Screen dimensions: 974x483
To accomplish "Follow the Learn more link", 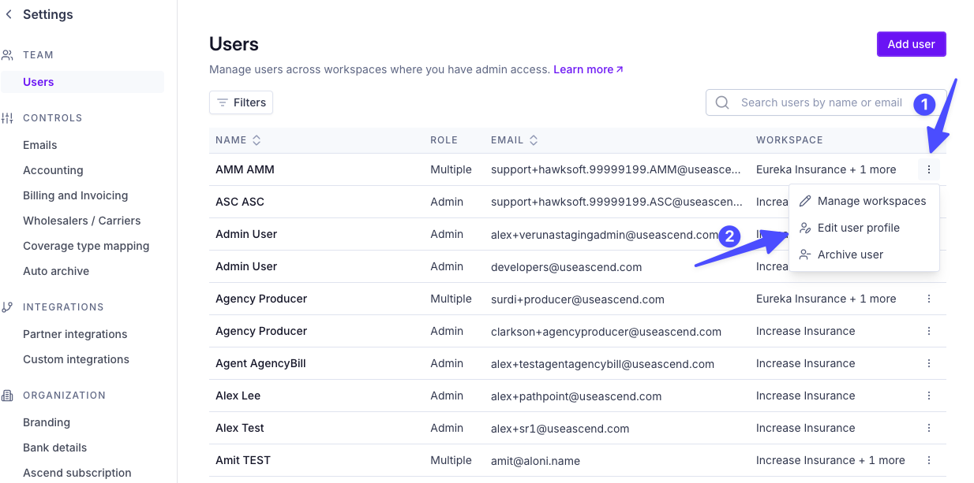I will click(588, 69).
